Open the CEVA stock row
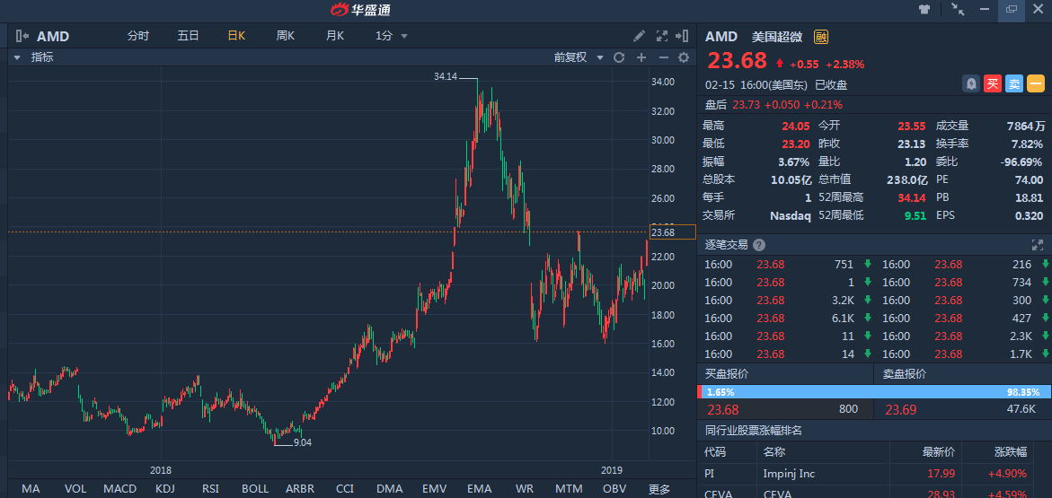The height and width of the screenshot is (498, 1052). tap(874, 493)
